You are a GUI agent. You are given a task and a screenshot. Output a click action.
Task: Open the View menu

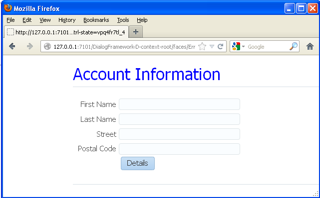45,20
